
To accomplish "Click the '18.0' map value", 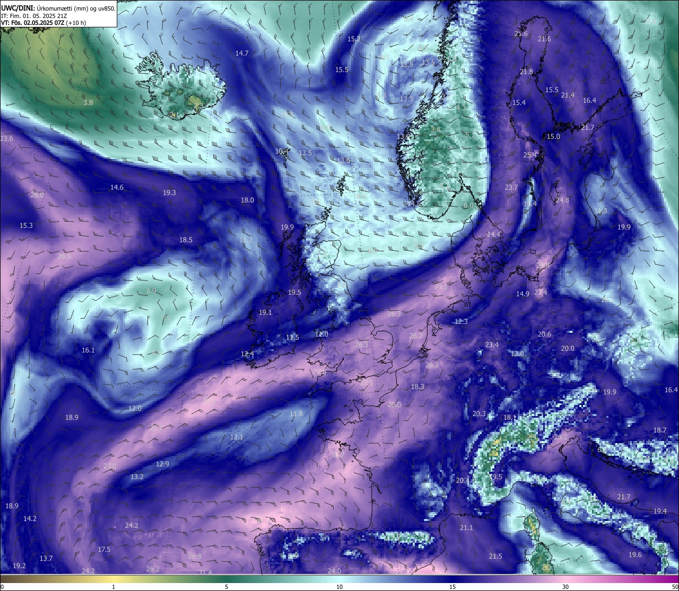I will pyautogui.click(x=247, y=200).
